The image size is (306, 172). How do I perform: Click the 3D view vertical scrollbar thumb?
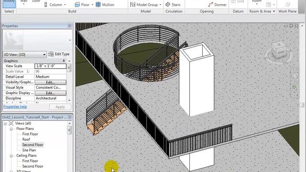click(302, 105)
